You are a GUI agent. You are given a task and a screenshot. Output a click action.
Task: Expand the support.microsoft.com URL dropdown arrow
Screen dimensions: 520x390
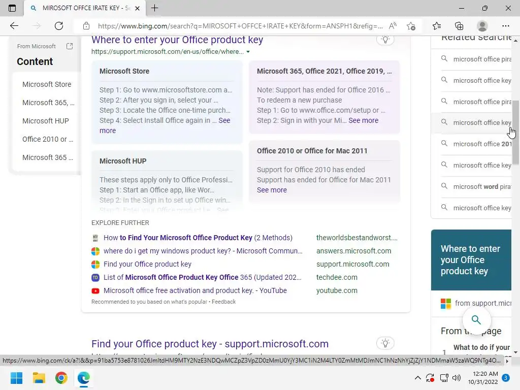[x=248, y=52]
